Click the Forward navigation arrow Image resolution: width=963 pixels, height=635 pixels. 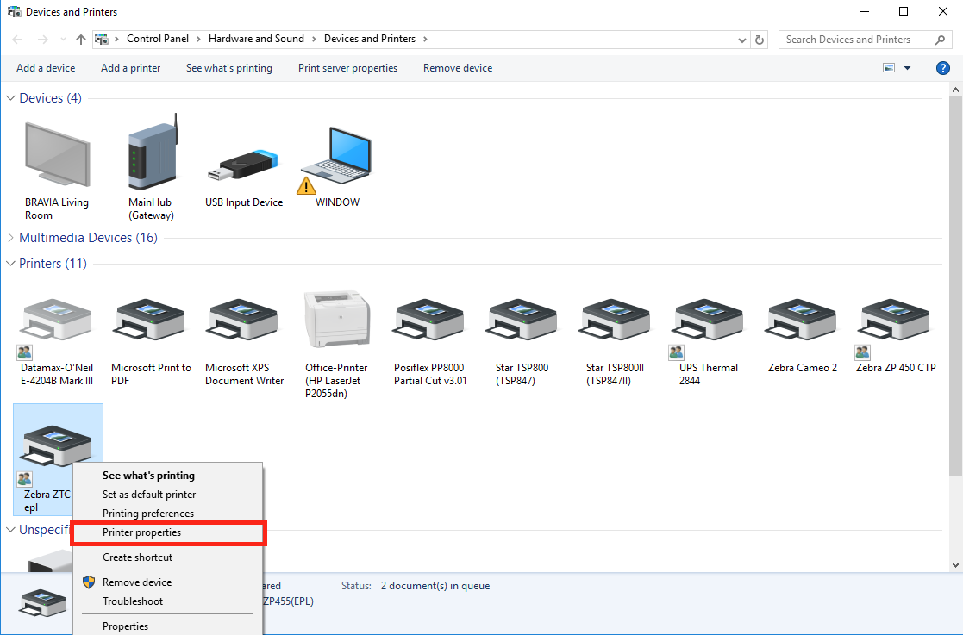[x=42, y=40]
